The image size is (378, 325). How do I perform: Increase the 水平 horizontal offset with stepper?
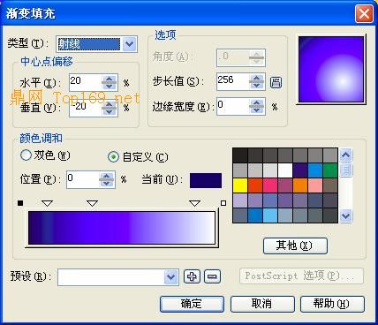[x=110, y=79]
